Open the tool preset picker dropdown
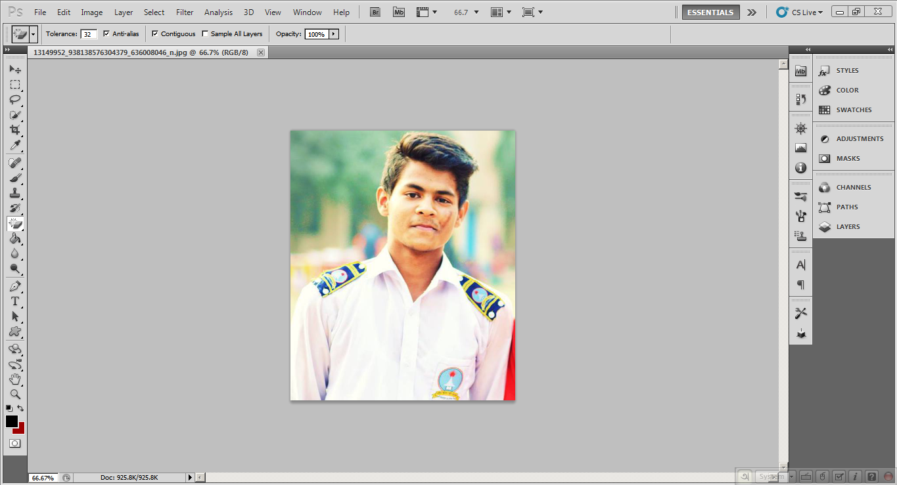 point(34,34)
